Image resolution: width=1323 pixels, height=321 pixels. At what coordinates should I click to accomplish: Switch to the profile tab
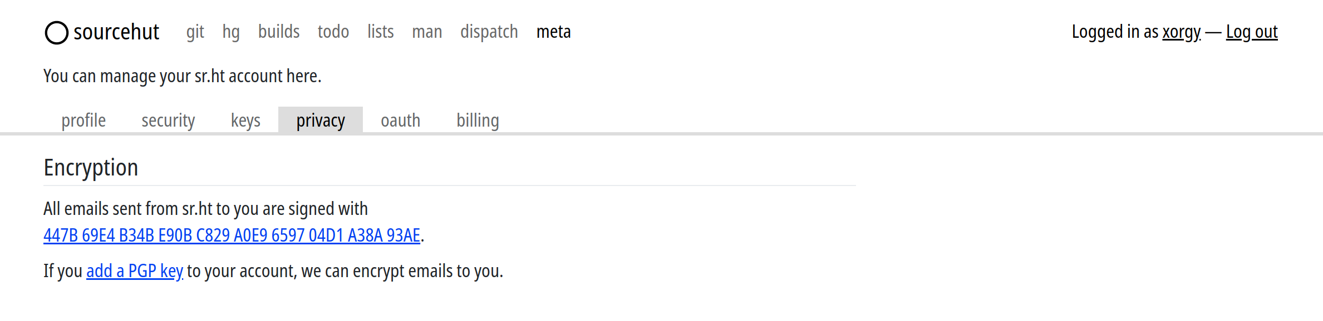pos(83,120)
